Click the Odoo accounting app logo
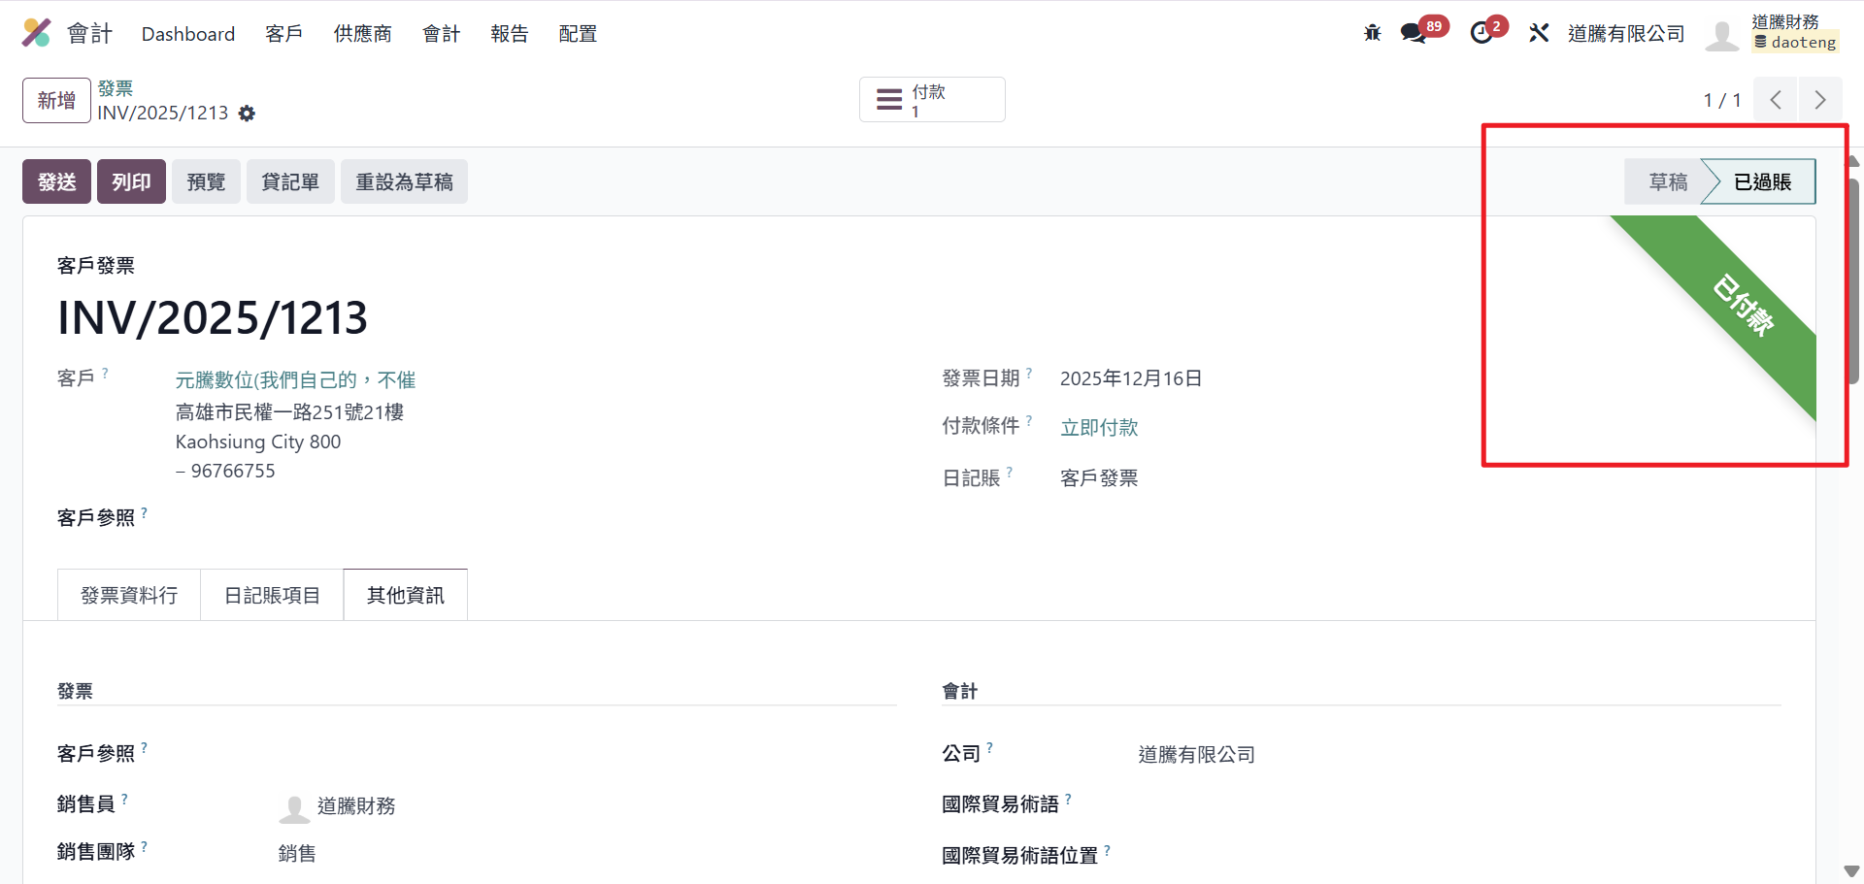This screenshot has width=1864, height=884. point(36,33)
